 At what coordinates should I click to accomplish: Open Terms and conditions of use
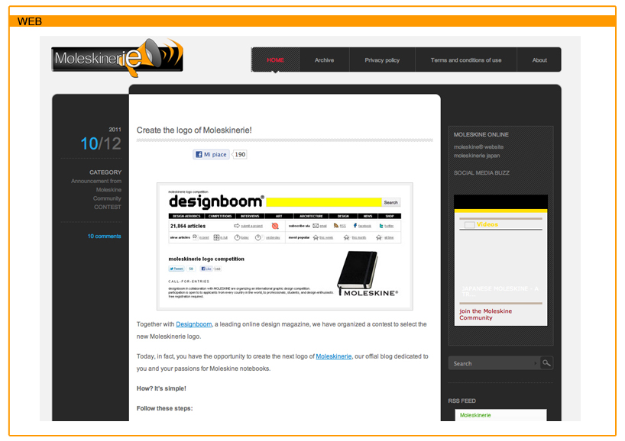pyautogui.click(x=466, y=60)
